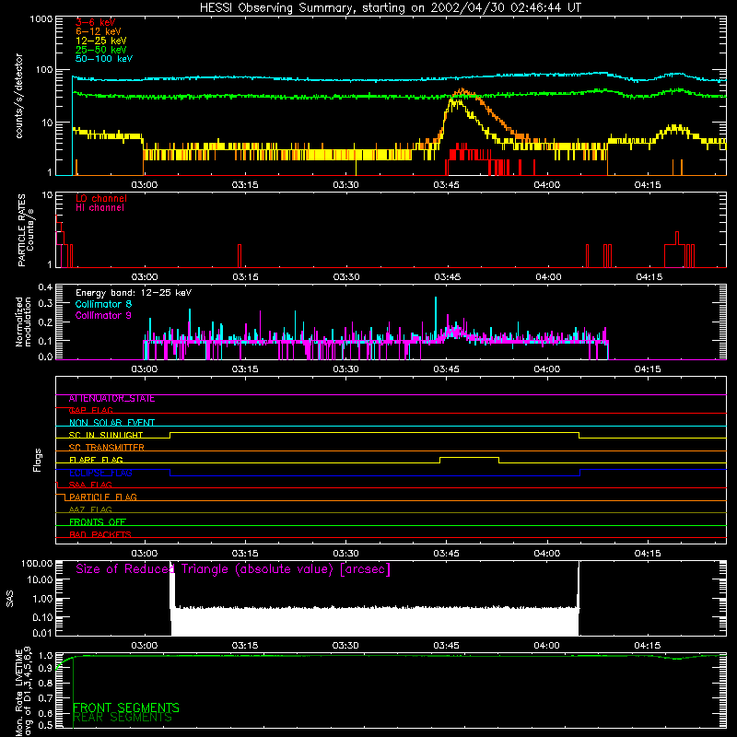Select the cyan 50-100 keV legend label
737x737 pixels.
pos(104,59)
